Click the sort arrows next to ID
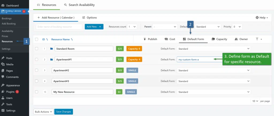This screenshot has height=116, width=274. tap(47, 39)
